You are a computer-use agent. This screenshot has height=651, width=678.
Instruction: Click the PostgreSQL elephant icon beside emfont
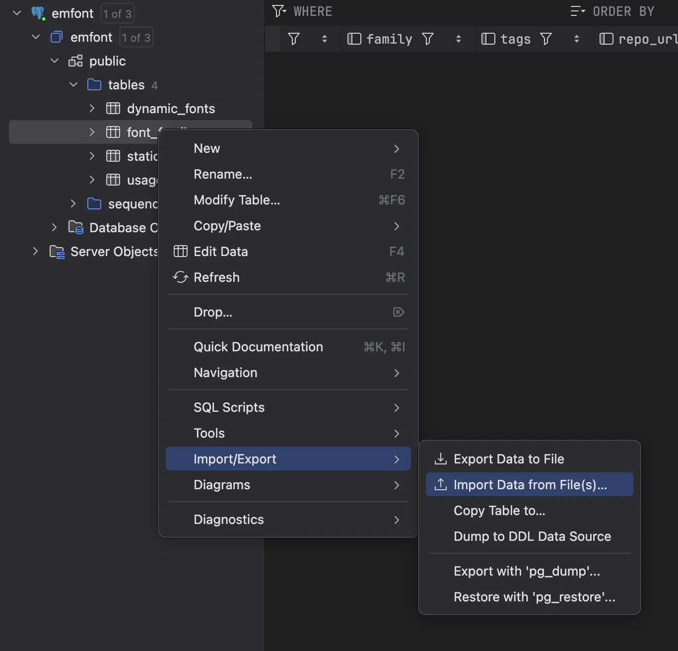click(x=38, y=13)
